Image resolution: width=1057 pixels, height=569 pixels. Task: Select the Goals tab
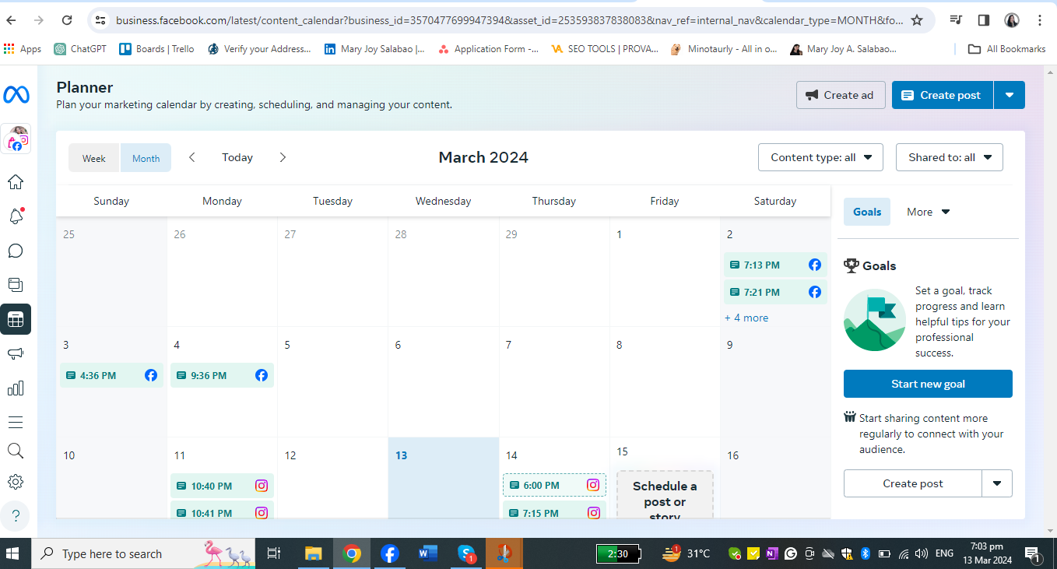pyautogui.click(x=867, y=212)
